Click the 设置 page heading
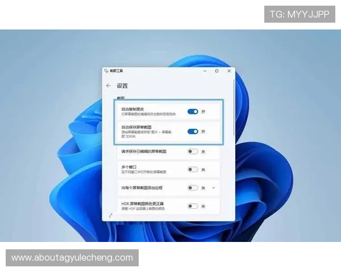The image size is (341, 272). 122,86
